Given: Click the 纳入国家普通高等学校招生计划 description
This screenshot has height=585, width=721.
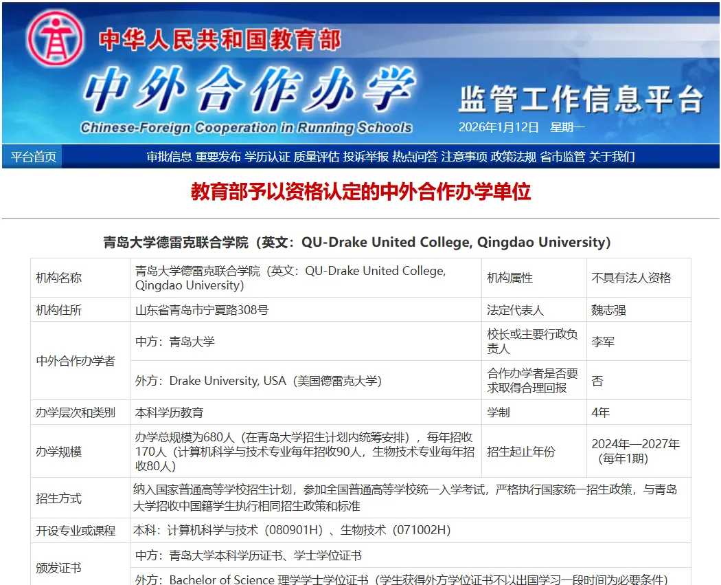Looking at the screenshot, I should pos(405,498).
